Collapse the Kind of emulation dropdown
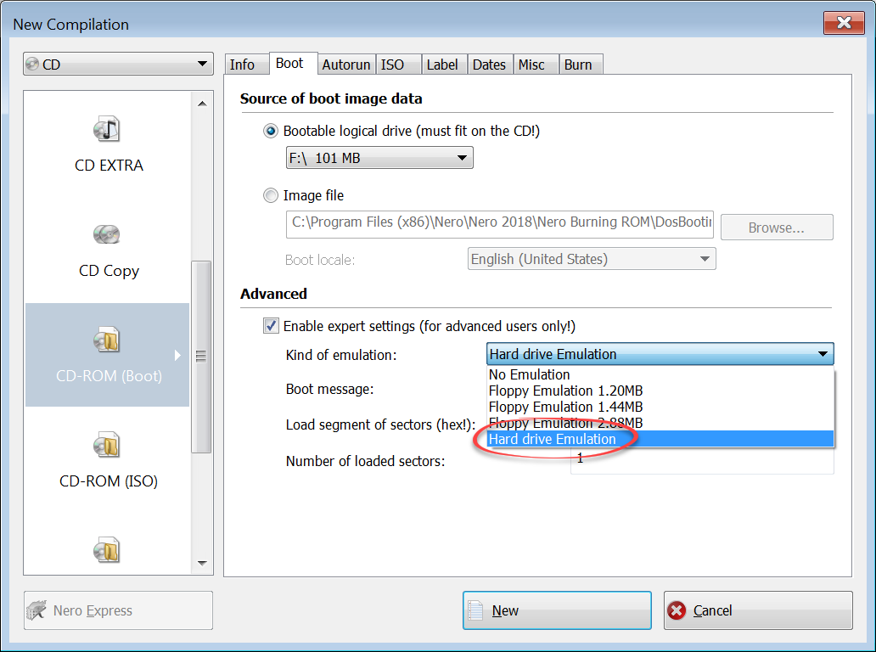Image resolution: width=876 pixels, height=652 pixels. tap(660, 354)
